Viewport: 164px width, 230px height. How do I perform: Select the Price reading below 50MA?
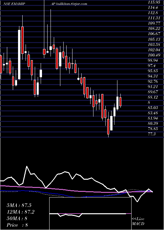coord(17,225)
